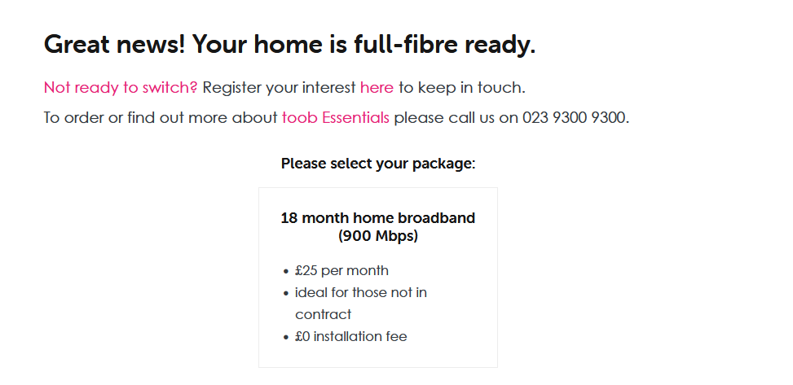Click the "Great news!" full-fibre heading
The height and width of the screenshot is (385, 793).
pyautogui.click(x=289, y=44)
